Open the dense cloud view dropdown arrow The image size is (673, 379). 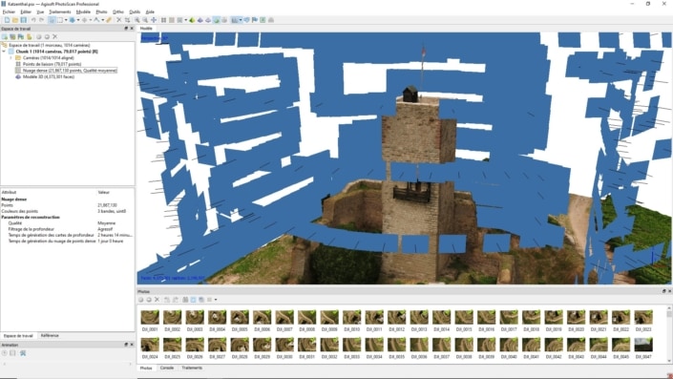tap(185, 20)
